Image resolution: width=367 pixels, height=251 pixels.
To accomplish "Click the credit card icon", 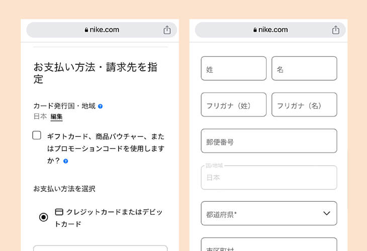I will click(x=59, y=212).
